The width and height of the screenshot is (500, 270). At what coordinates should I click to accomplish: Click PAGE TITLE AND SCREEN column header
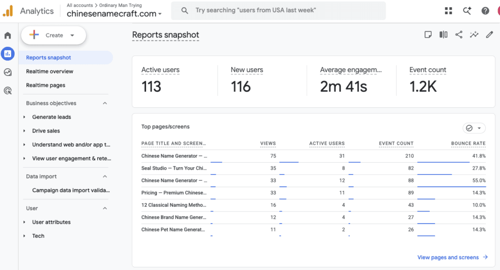click(x=173, y=144)
